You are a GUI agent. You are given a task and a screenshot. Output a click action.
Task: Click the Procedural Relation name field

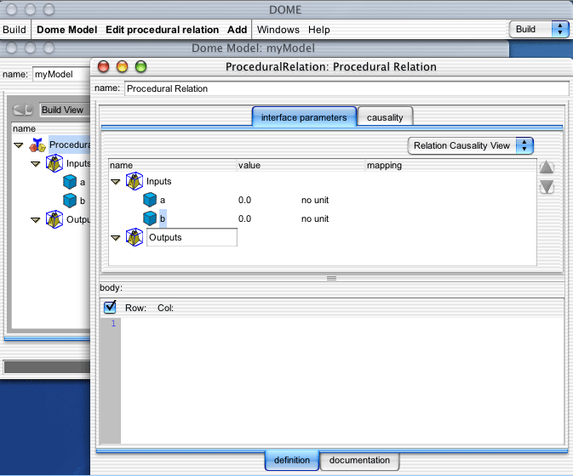347,88
